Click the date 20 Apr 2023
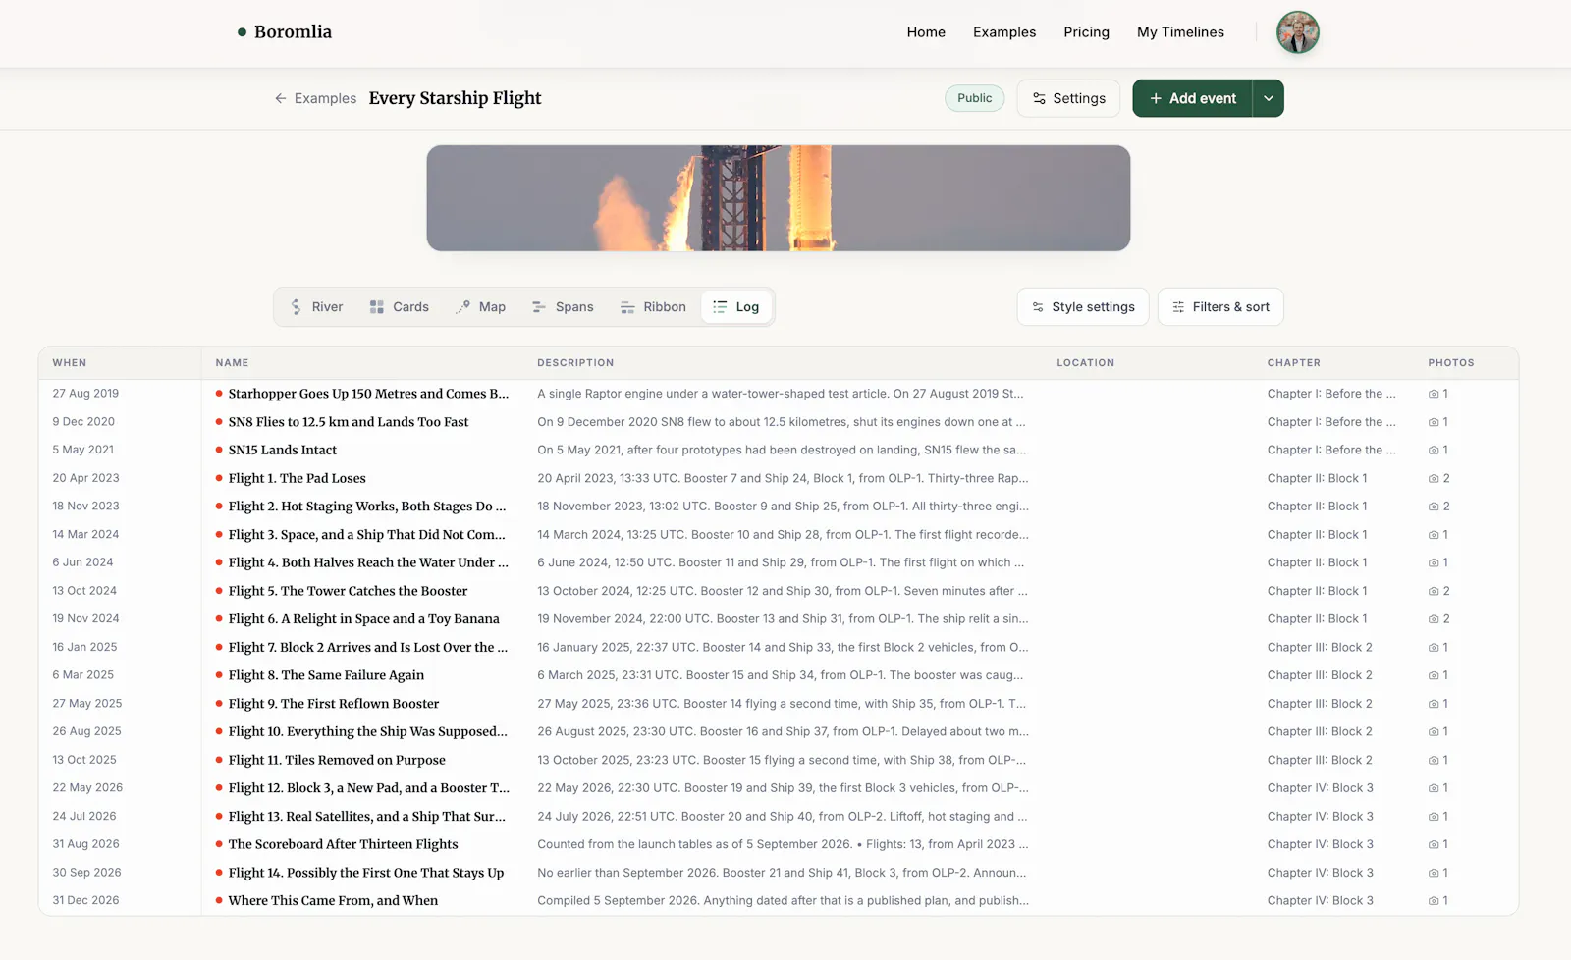The image size is (1571, 960). (85, 478)
